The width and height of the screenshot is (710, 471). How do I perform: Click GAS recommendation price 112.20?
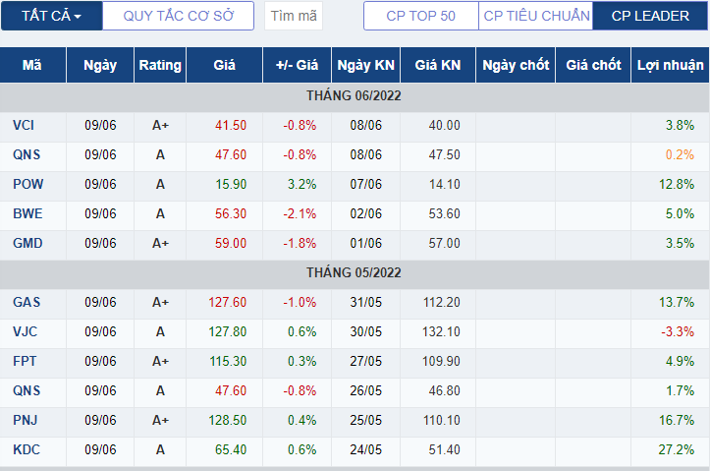(x=442, y=303)
